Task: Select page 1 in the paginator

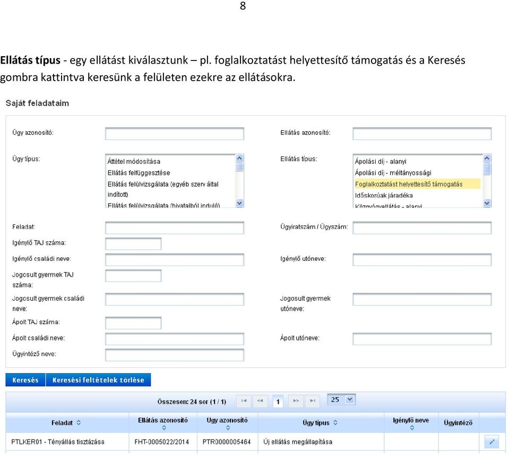Action: pos(278,401)
